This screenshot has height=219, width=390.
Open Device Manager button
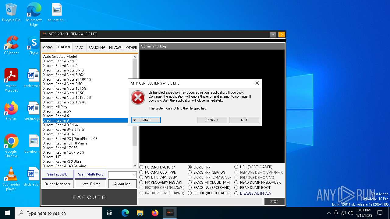coord(57,184)
